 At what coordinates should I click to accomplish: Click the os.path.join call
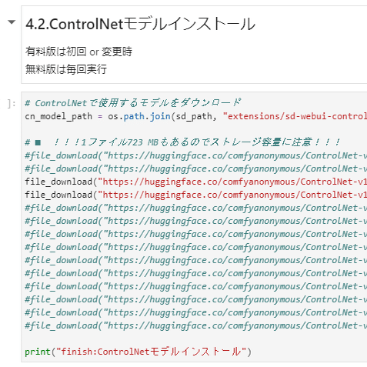click(x=139, y=116)
